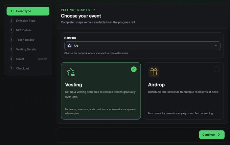
Task: Click the 'Set up a vesting schedule' description
Action: coord(100,94)
